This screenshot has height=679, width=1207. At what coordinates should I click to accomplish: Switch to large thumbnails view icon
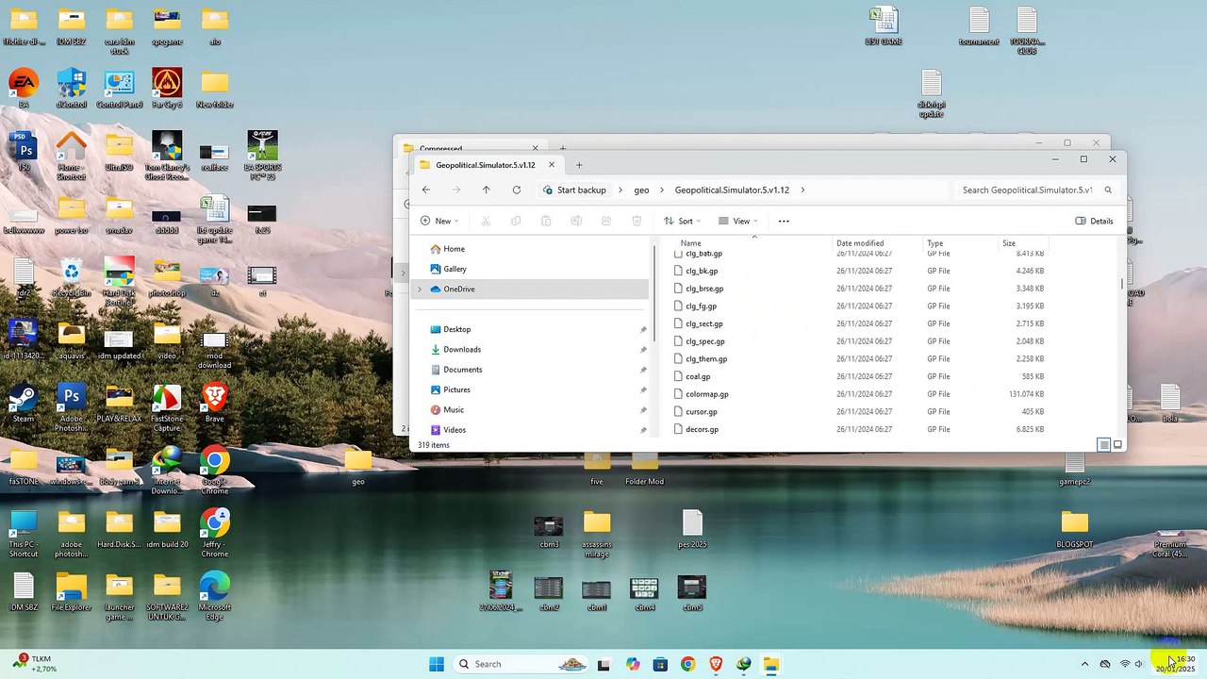pos(1117,444)
